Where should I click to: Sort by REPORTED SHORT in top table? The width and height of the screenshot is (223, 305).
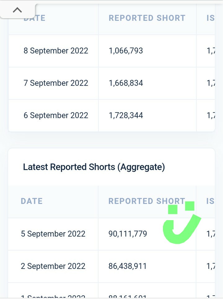(147, 18)
